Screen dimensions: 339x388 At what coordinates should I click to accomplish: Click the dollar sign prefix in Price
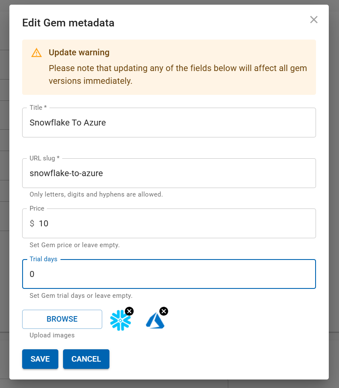tap(32, 223)
